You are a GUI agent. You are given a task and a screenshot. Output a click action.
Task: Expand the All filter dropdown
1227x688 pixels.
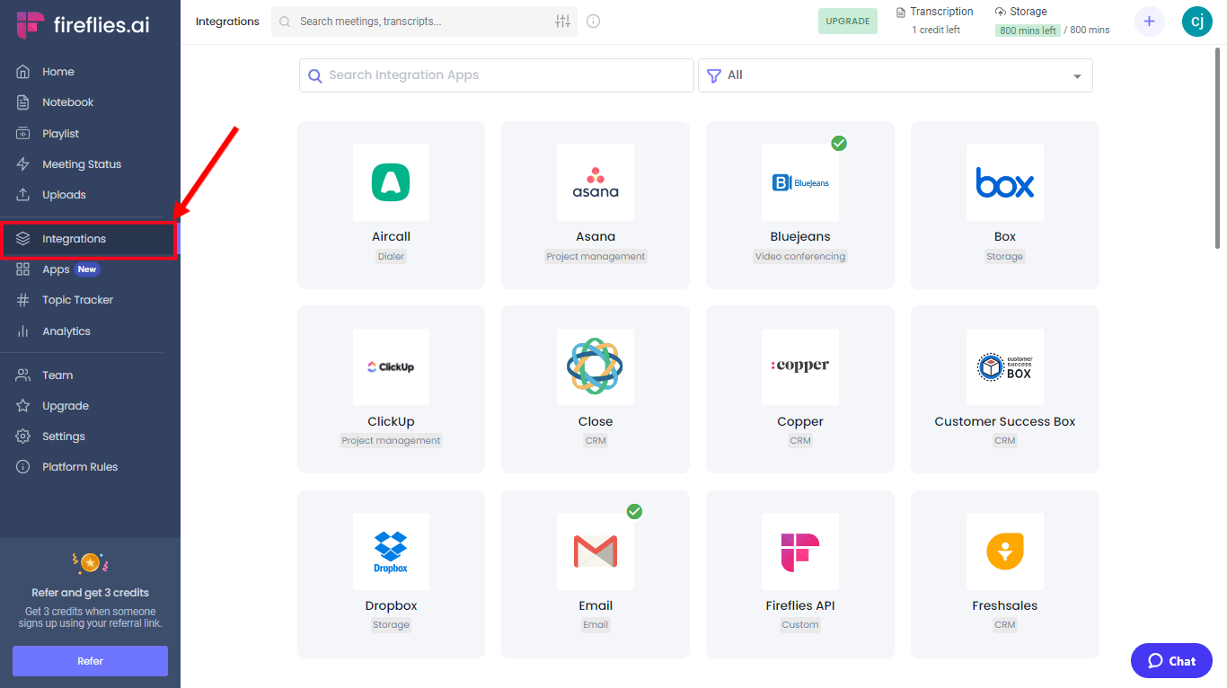tap(896, 75)
